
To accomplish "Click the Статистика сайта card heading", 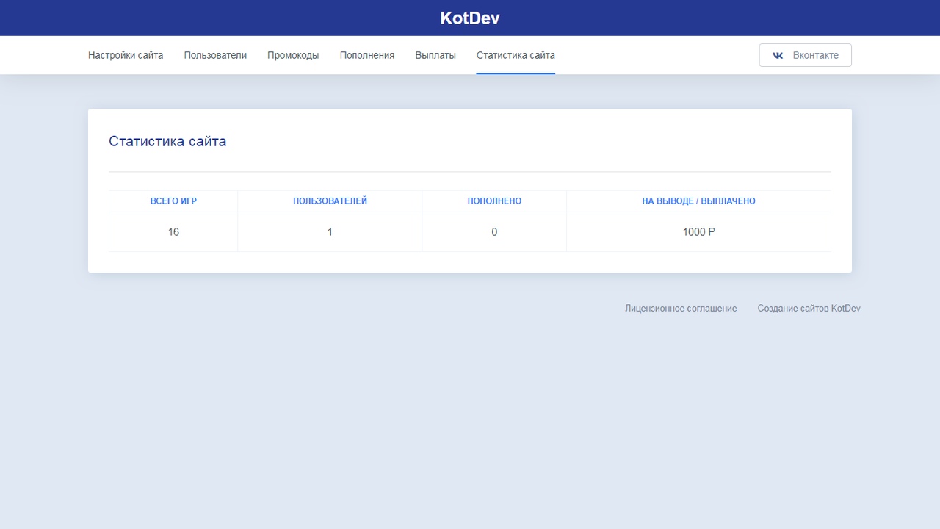I will click(167, 141).
